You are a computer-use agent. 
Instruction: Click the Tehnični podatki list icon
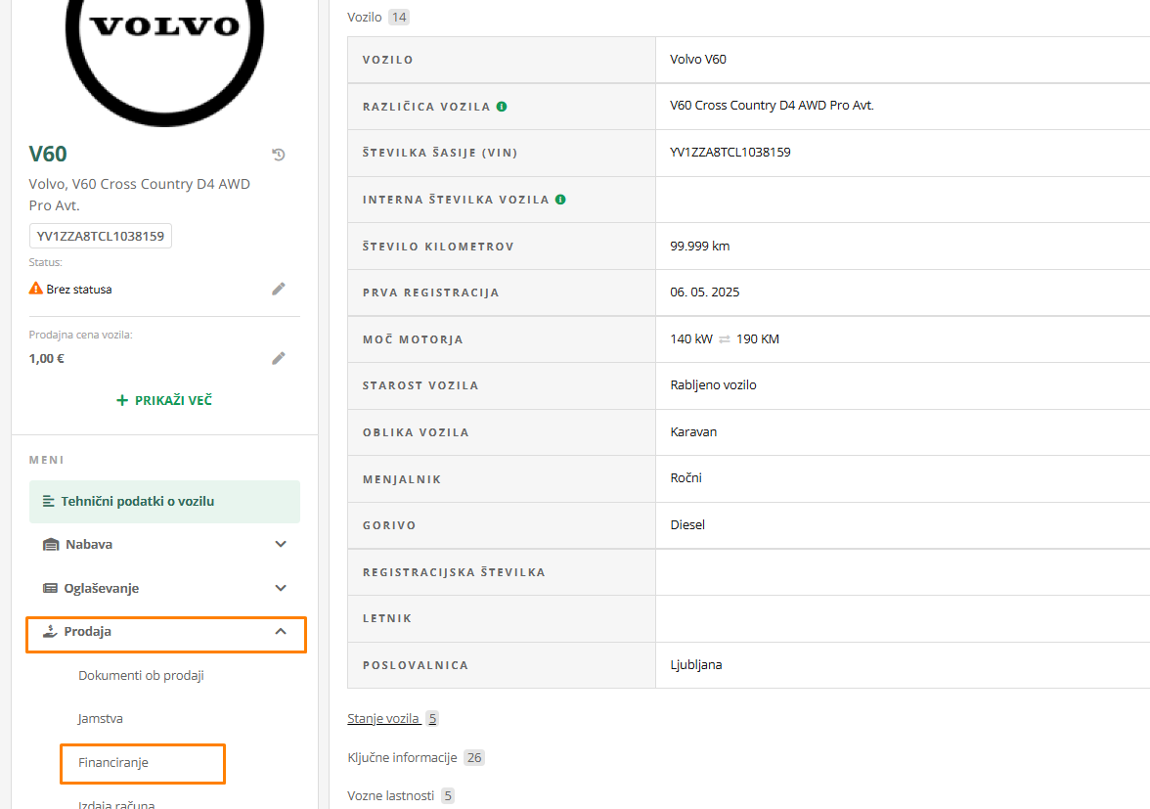[x=49, y=502]
